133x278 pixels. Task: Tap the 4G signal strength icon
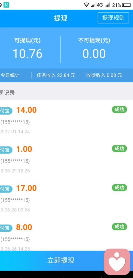(x=97, y=5)
